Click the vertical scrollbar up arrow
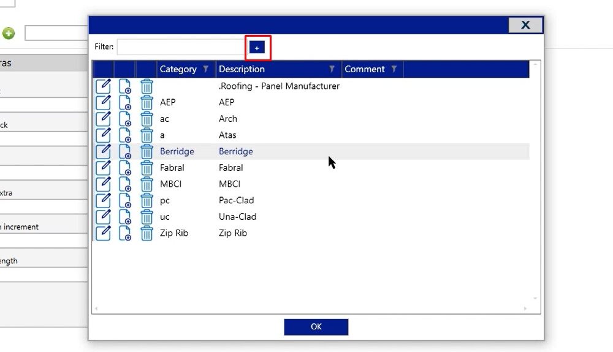The width and height of the screenshot is (613, 352). (535, 64)
